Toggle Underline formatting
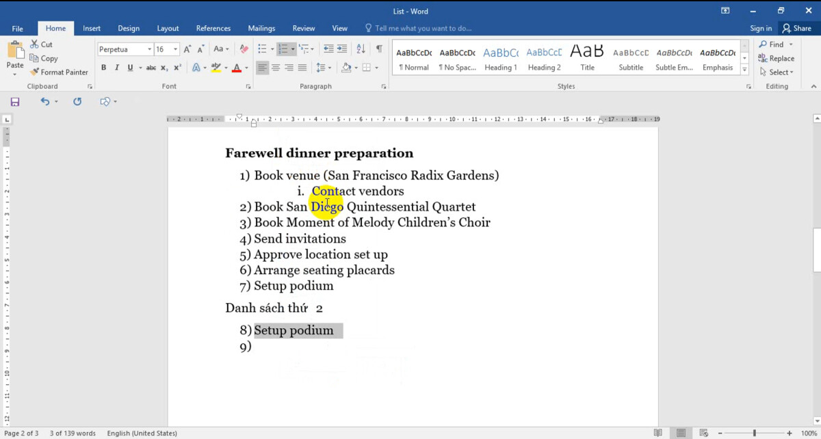821x439 pixels. click(129, 68)
